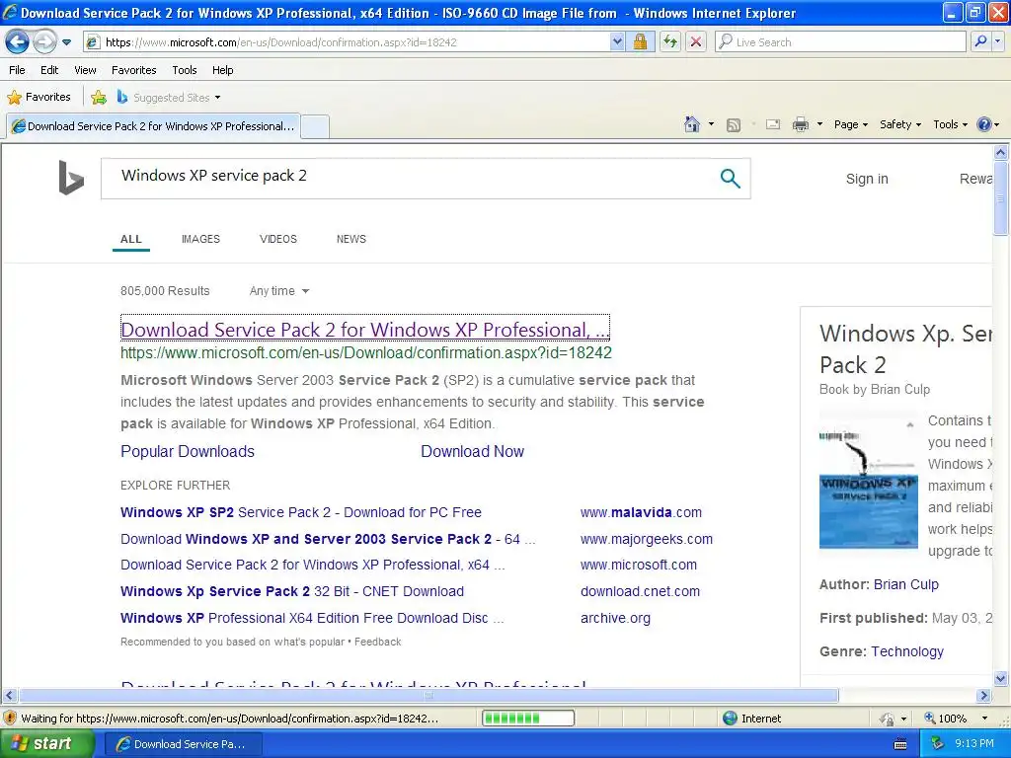Switch to the VIDEOS tab
1011x758 pixels.
click(x=277, y=239)
